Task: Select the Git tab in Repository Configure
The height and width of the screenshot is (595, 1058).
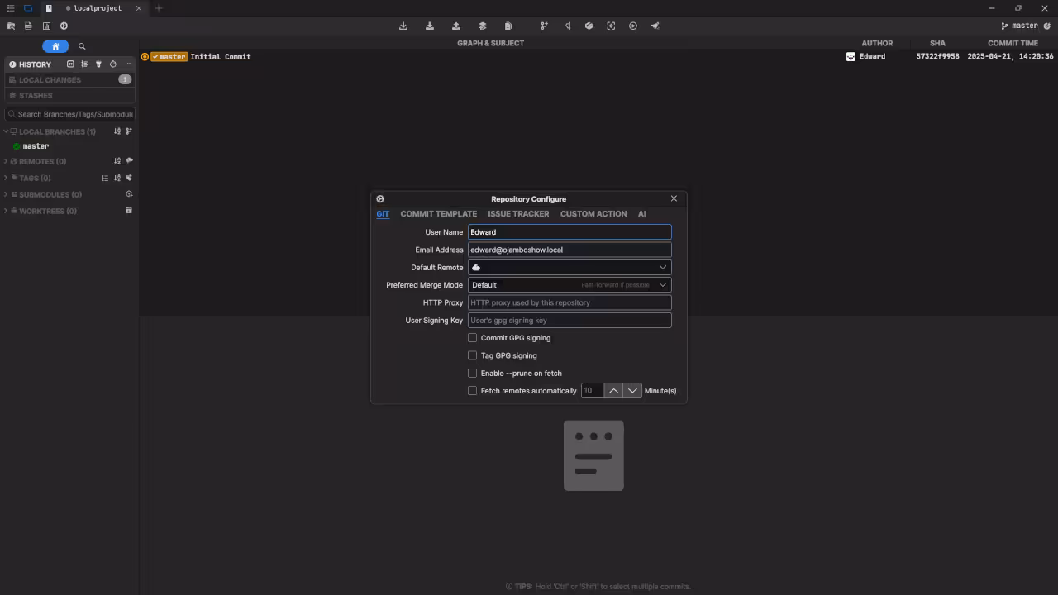Action: point(383,214)
